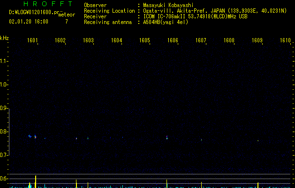The image size is (295, 188).
Task: Click the 'Observer' field label
Action: pyautogui.click(x=95, y=5)
